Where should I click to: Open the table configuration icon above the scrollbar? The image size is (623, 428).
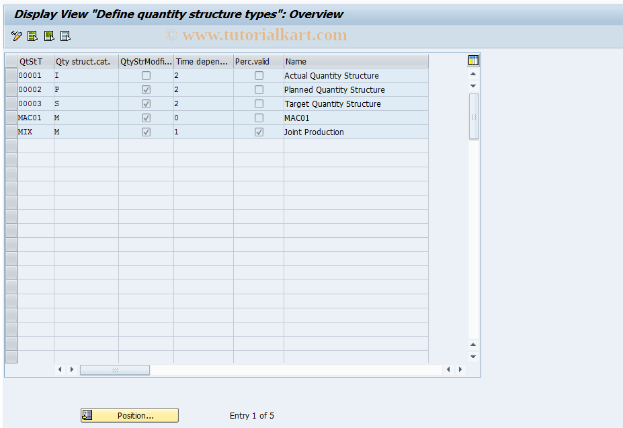472,60
